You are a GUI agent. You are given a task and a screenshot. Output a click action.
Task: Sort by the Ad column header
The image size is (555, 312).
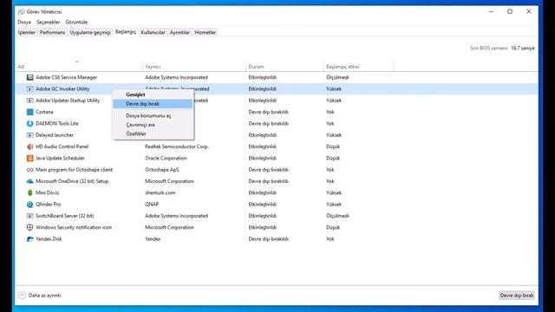coord(79,66)
